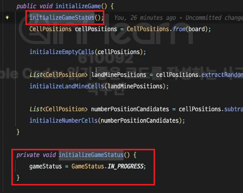
Task: Click landMinePositions variable declaration
Action: (119, 75)
